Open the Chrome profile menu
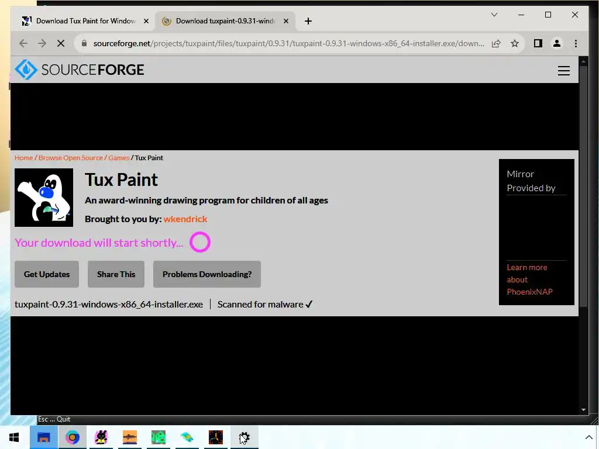The width and height of the screenshot is (599, 449). pos(557,43)
